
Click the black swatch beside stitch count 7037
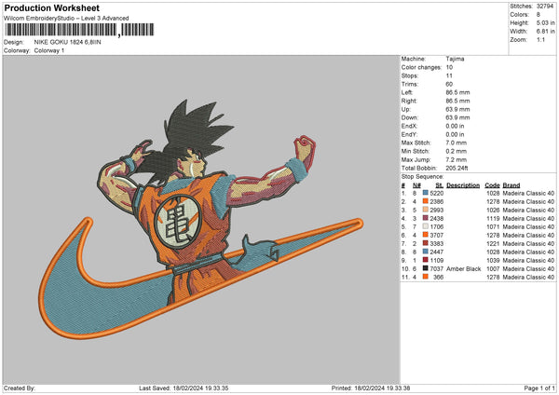coord(426,268)
